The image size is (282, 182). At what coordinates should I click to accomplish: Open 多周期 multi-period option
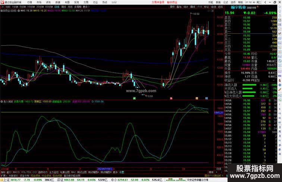coord(78,7)
